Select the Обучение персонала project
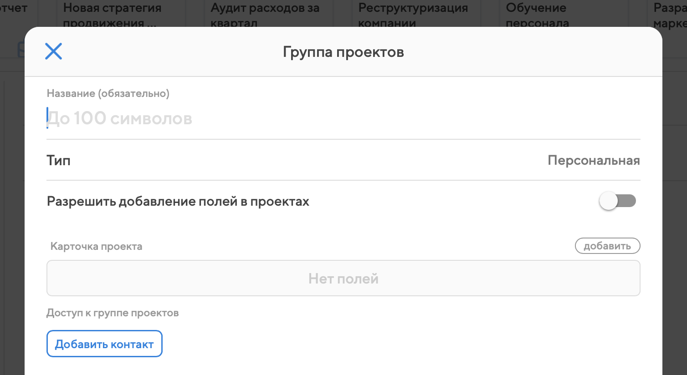 (537, 14)
